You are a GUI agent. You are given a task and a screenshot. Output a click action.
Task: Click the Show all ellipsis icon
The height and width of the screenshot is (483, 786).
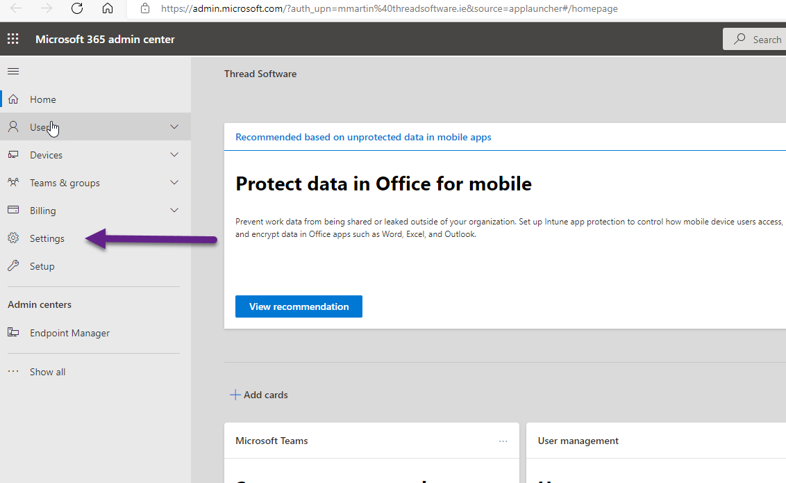pos(13,372)
